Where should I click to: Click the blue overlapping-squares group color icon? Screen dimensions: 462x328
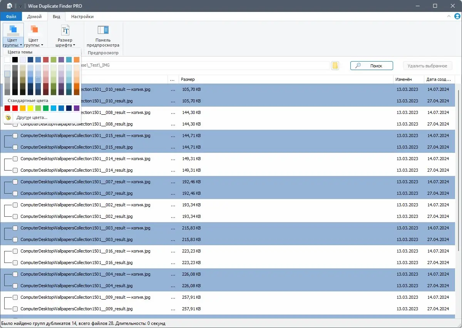[x=13, y=30]
